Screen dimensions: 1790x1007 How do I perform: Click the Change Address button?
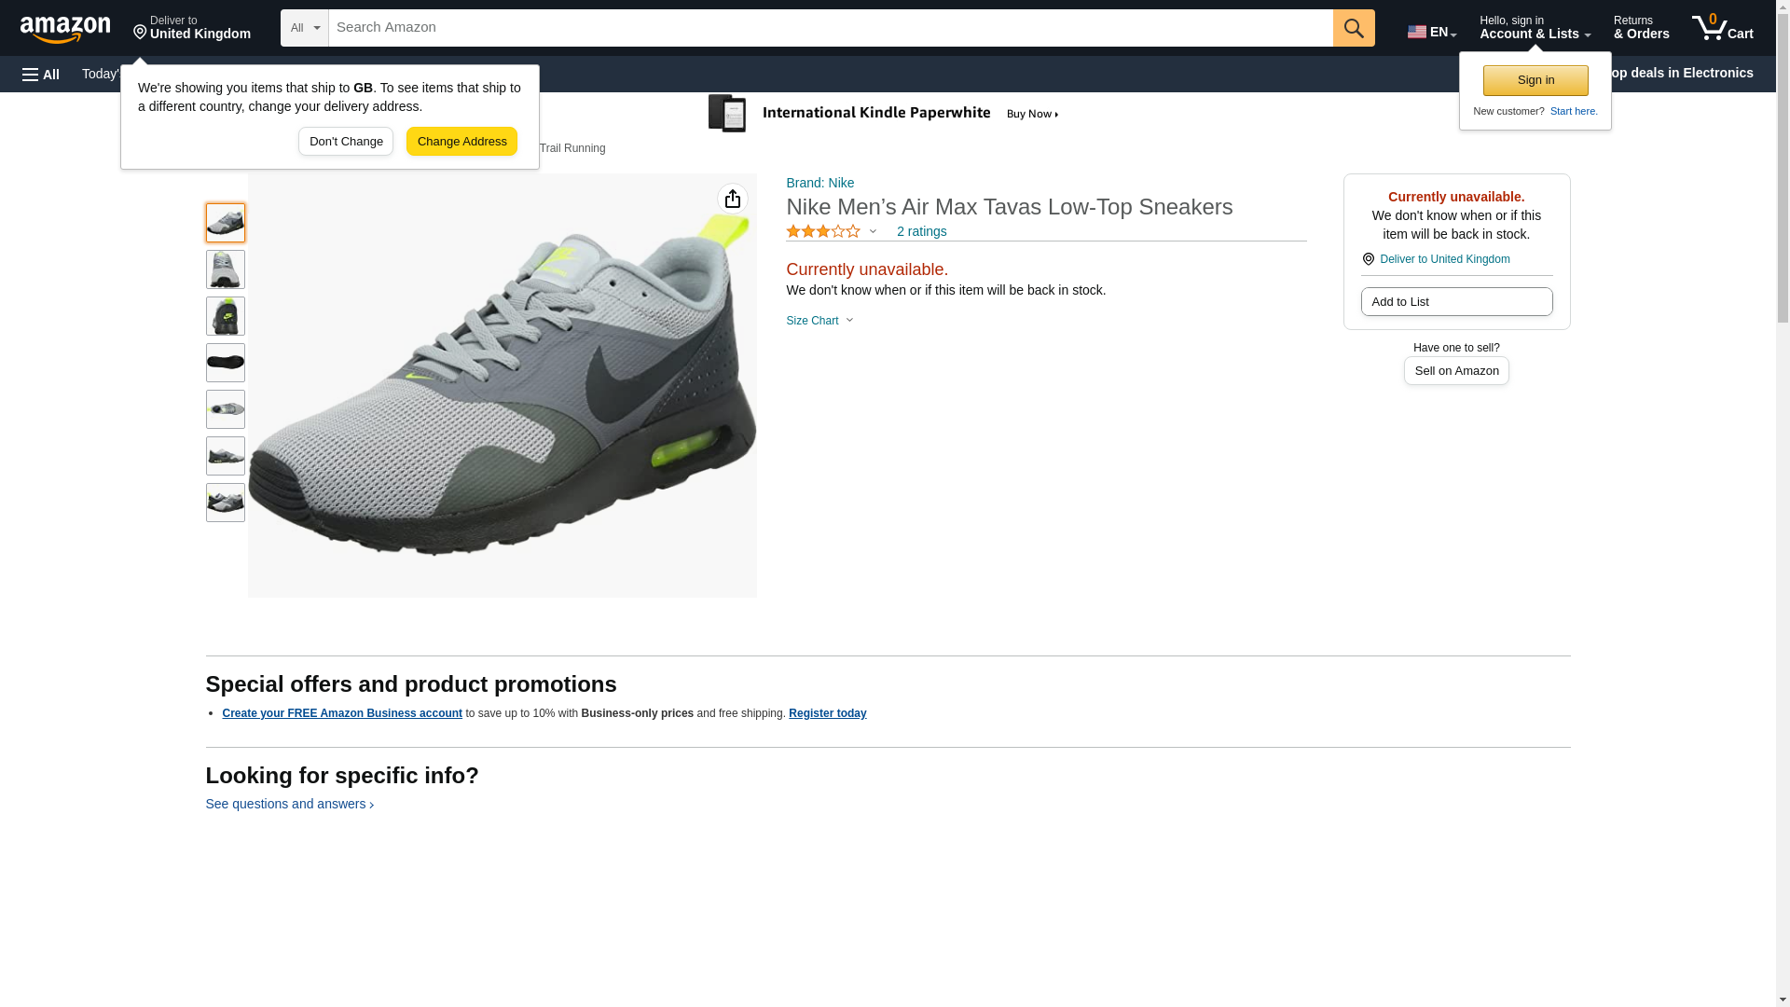(461, 142)
